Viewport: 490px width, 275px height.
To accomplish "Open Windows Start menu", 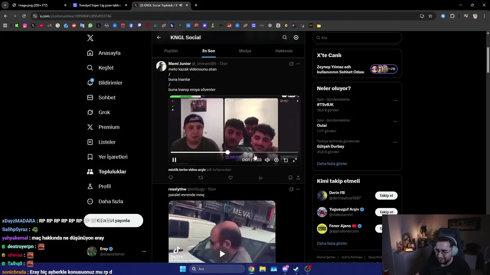I will pyautogui.click(x=183, y=269).
